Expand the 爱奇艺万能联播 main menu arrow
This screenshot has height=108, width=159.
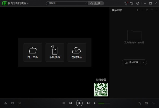(x=28, y=4)
